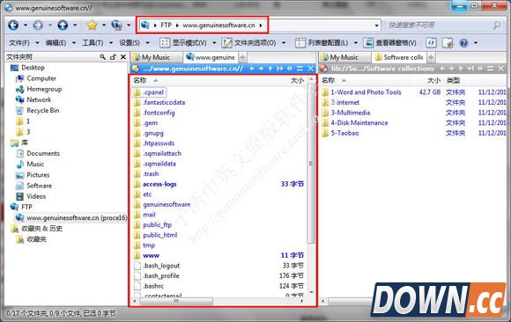Toggle the 查看器窗格(V) viewer pane
The height and width of the screenshot is (322, 511).
tap(389, 42)
